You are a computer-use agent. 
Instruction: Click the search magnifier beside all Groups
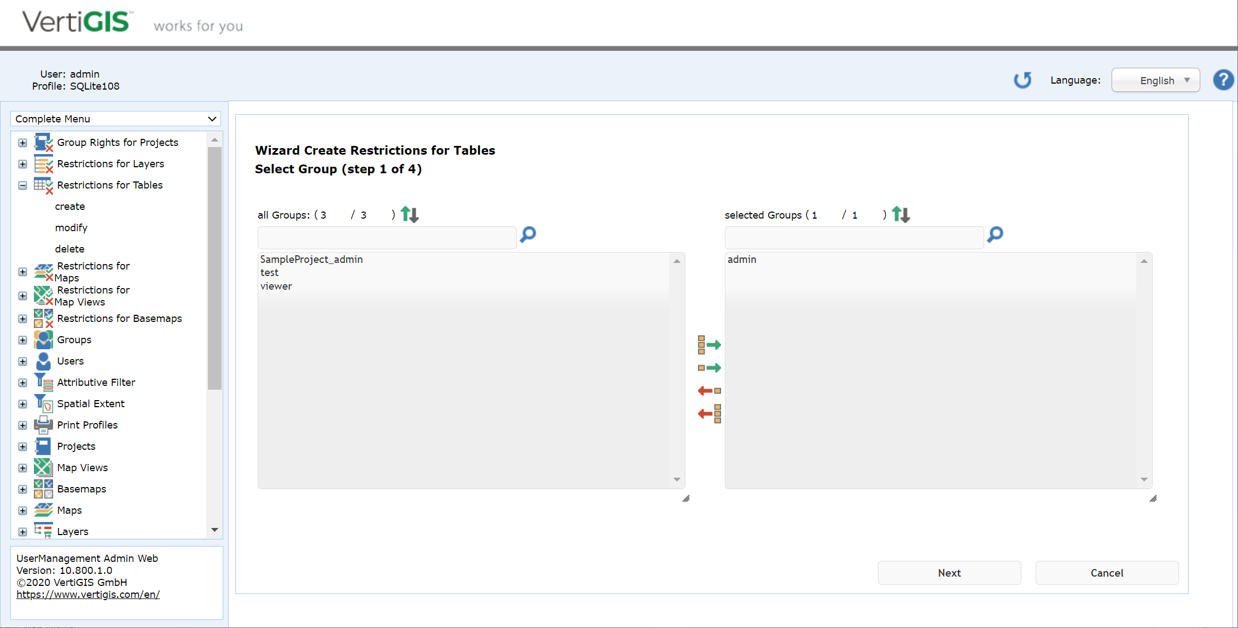click(527, 235)
